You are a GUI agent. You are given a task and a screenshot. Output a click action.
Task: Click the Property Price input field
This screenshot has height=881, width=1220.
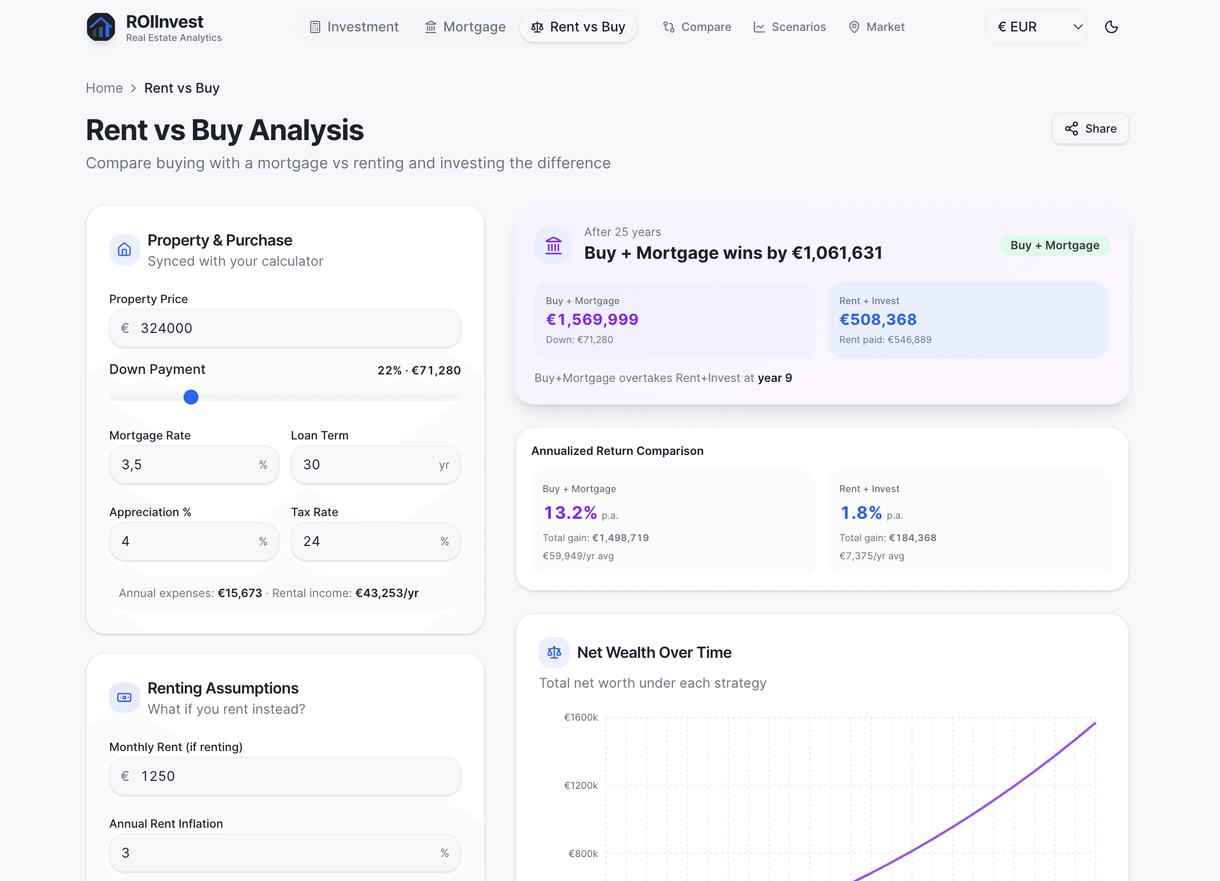point(284,328)
